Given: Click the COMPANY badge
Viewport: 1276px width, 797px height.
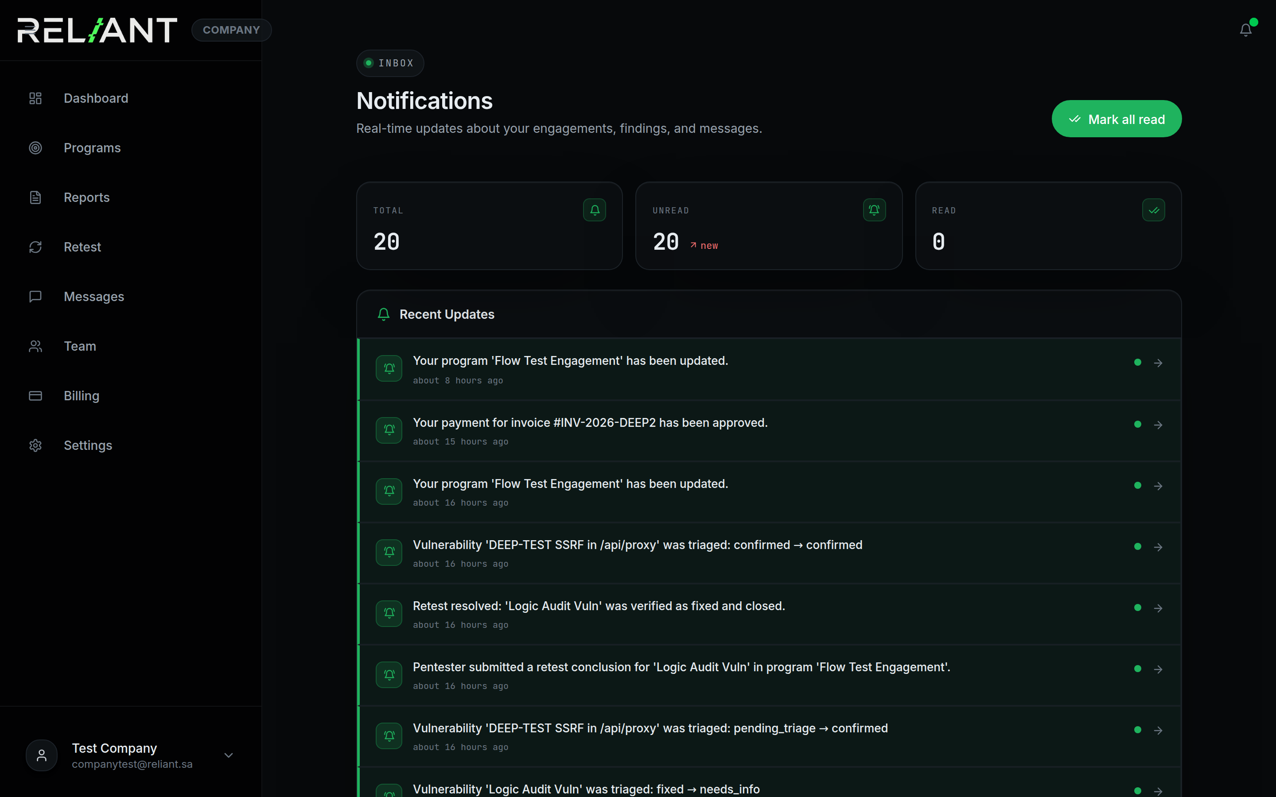Looking at the screenshot, I should [x=231, y=30].
